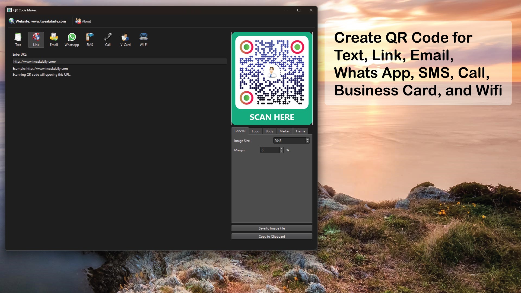
Task: Go to the Marker tab
Action: (x=284, y=131)
